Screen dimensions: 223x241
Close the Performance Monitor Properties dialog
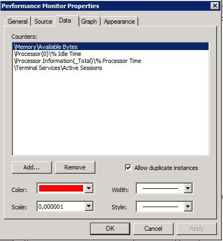pyautogui.click(x=215, y=6)
